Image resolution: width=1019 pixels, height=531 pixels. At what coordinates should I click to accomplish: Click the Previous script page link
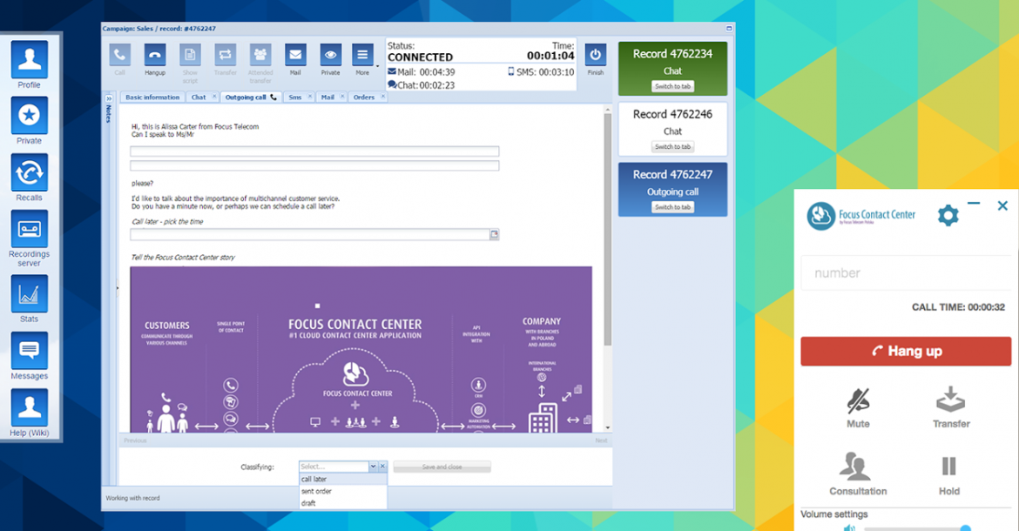coord(135,440)
